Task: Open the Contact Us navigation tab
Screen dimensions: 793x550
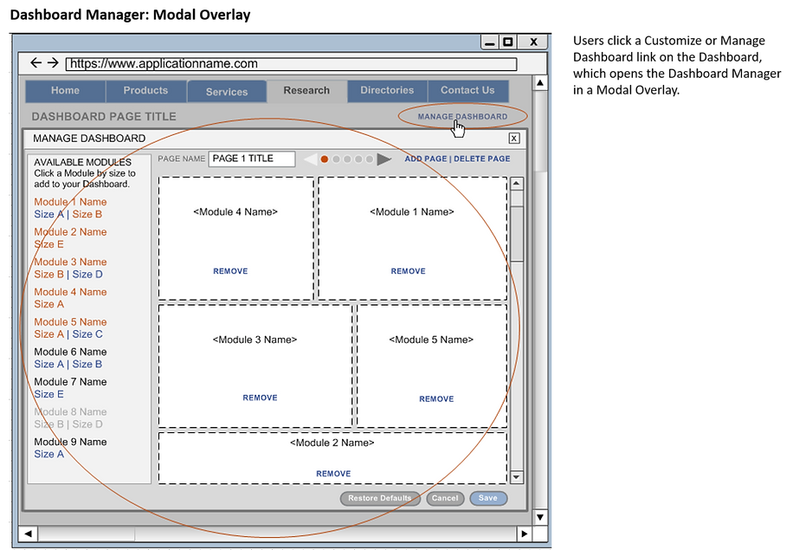Action: (x=467, y=91)
